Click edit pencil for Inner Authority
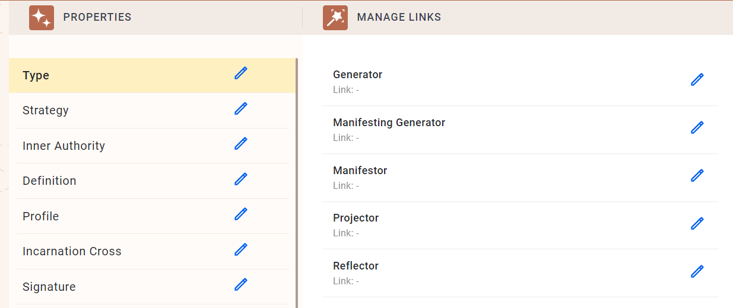The width and height of the screenshot is (733, 308). (240, 143)
